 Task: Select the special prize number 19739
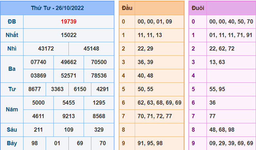[x=69, y=22]
